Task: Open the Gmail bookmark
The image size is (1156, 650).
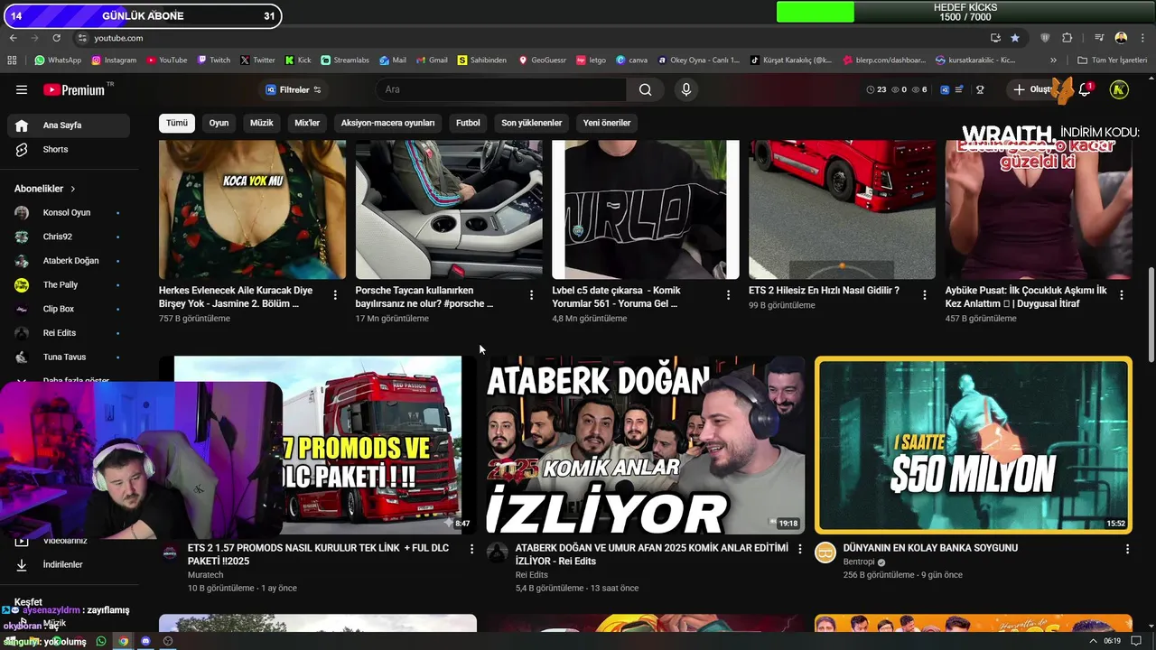Action: (432, 60)
